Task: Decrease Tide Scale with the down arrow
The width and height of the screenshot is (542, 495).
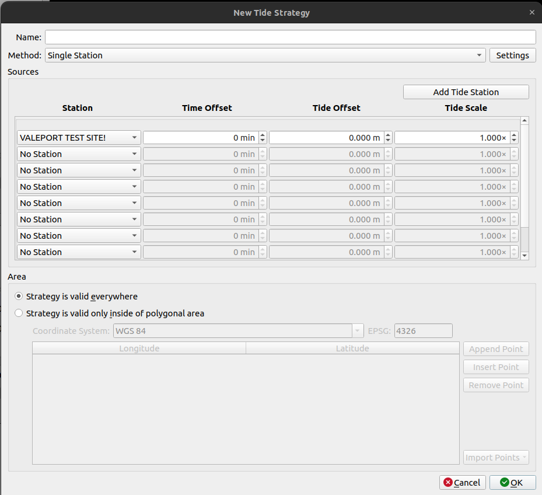Action: 514,141
